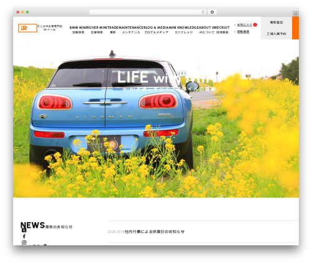This screenshot has height=264, width=312.
Task: Open the BMW MINI menu
Action: [78, 30]
